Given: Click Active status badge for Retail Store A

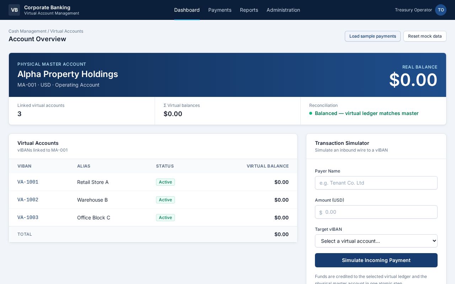Looking at the screenshot, I should [165, 182].
